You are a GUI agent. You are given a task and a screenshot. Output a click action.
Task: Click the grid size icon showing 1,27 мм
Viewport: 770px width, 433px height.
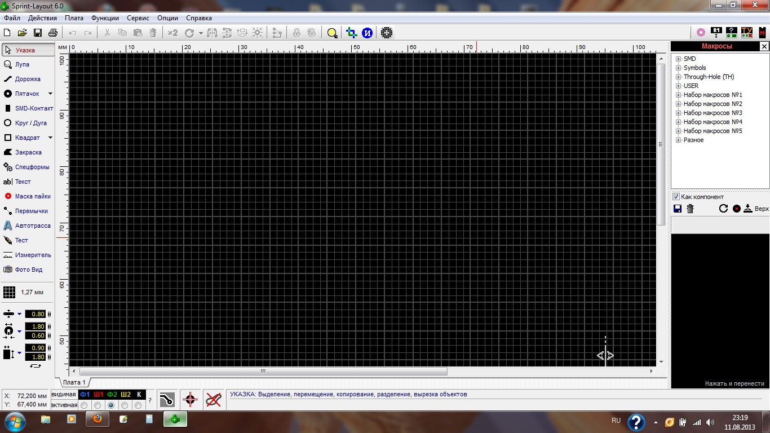pos(10,292)
